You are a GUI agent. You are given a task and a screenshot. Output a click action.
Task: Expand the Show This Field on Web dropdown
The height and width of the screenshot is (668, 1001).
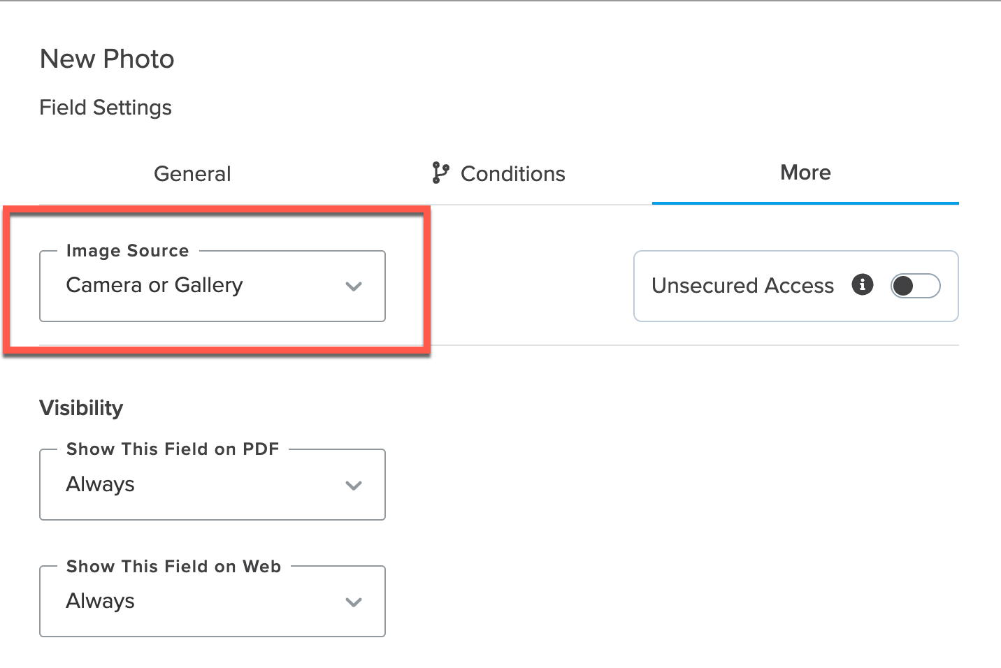point(212,602)
